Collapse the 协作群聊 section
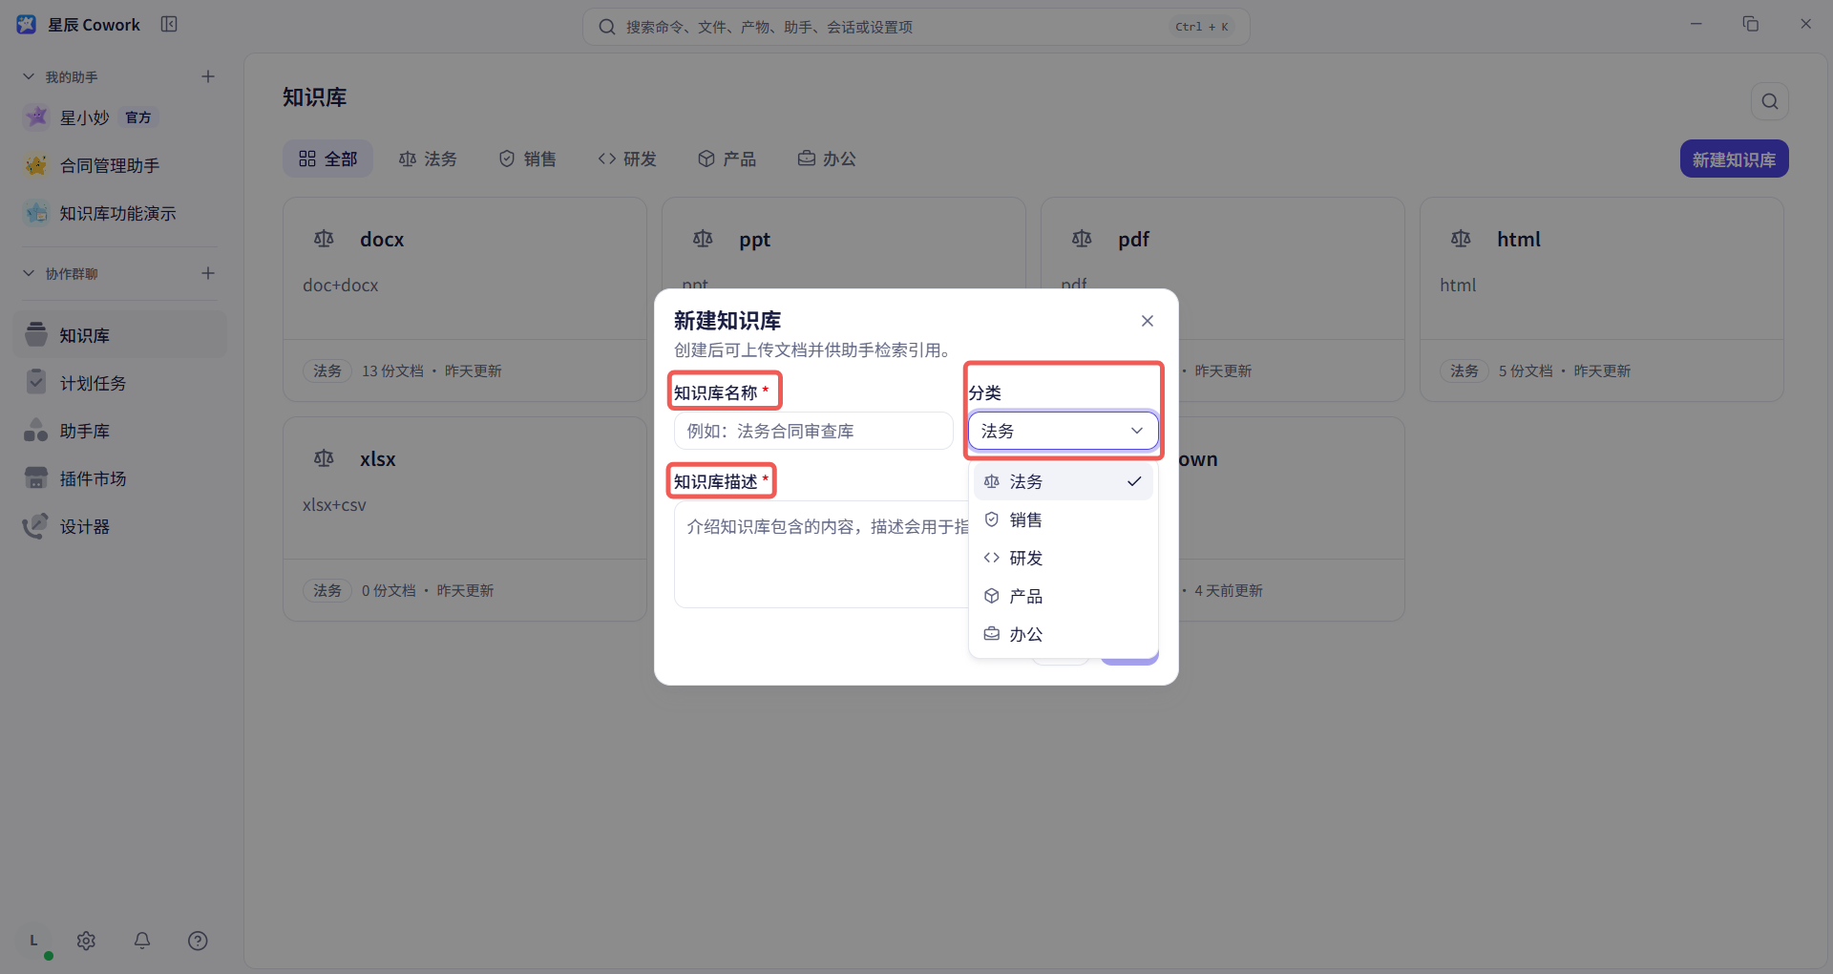Screen dimensions: 1833x974 click(29, 273)
